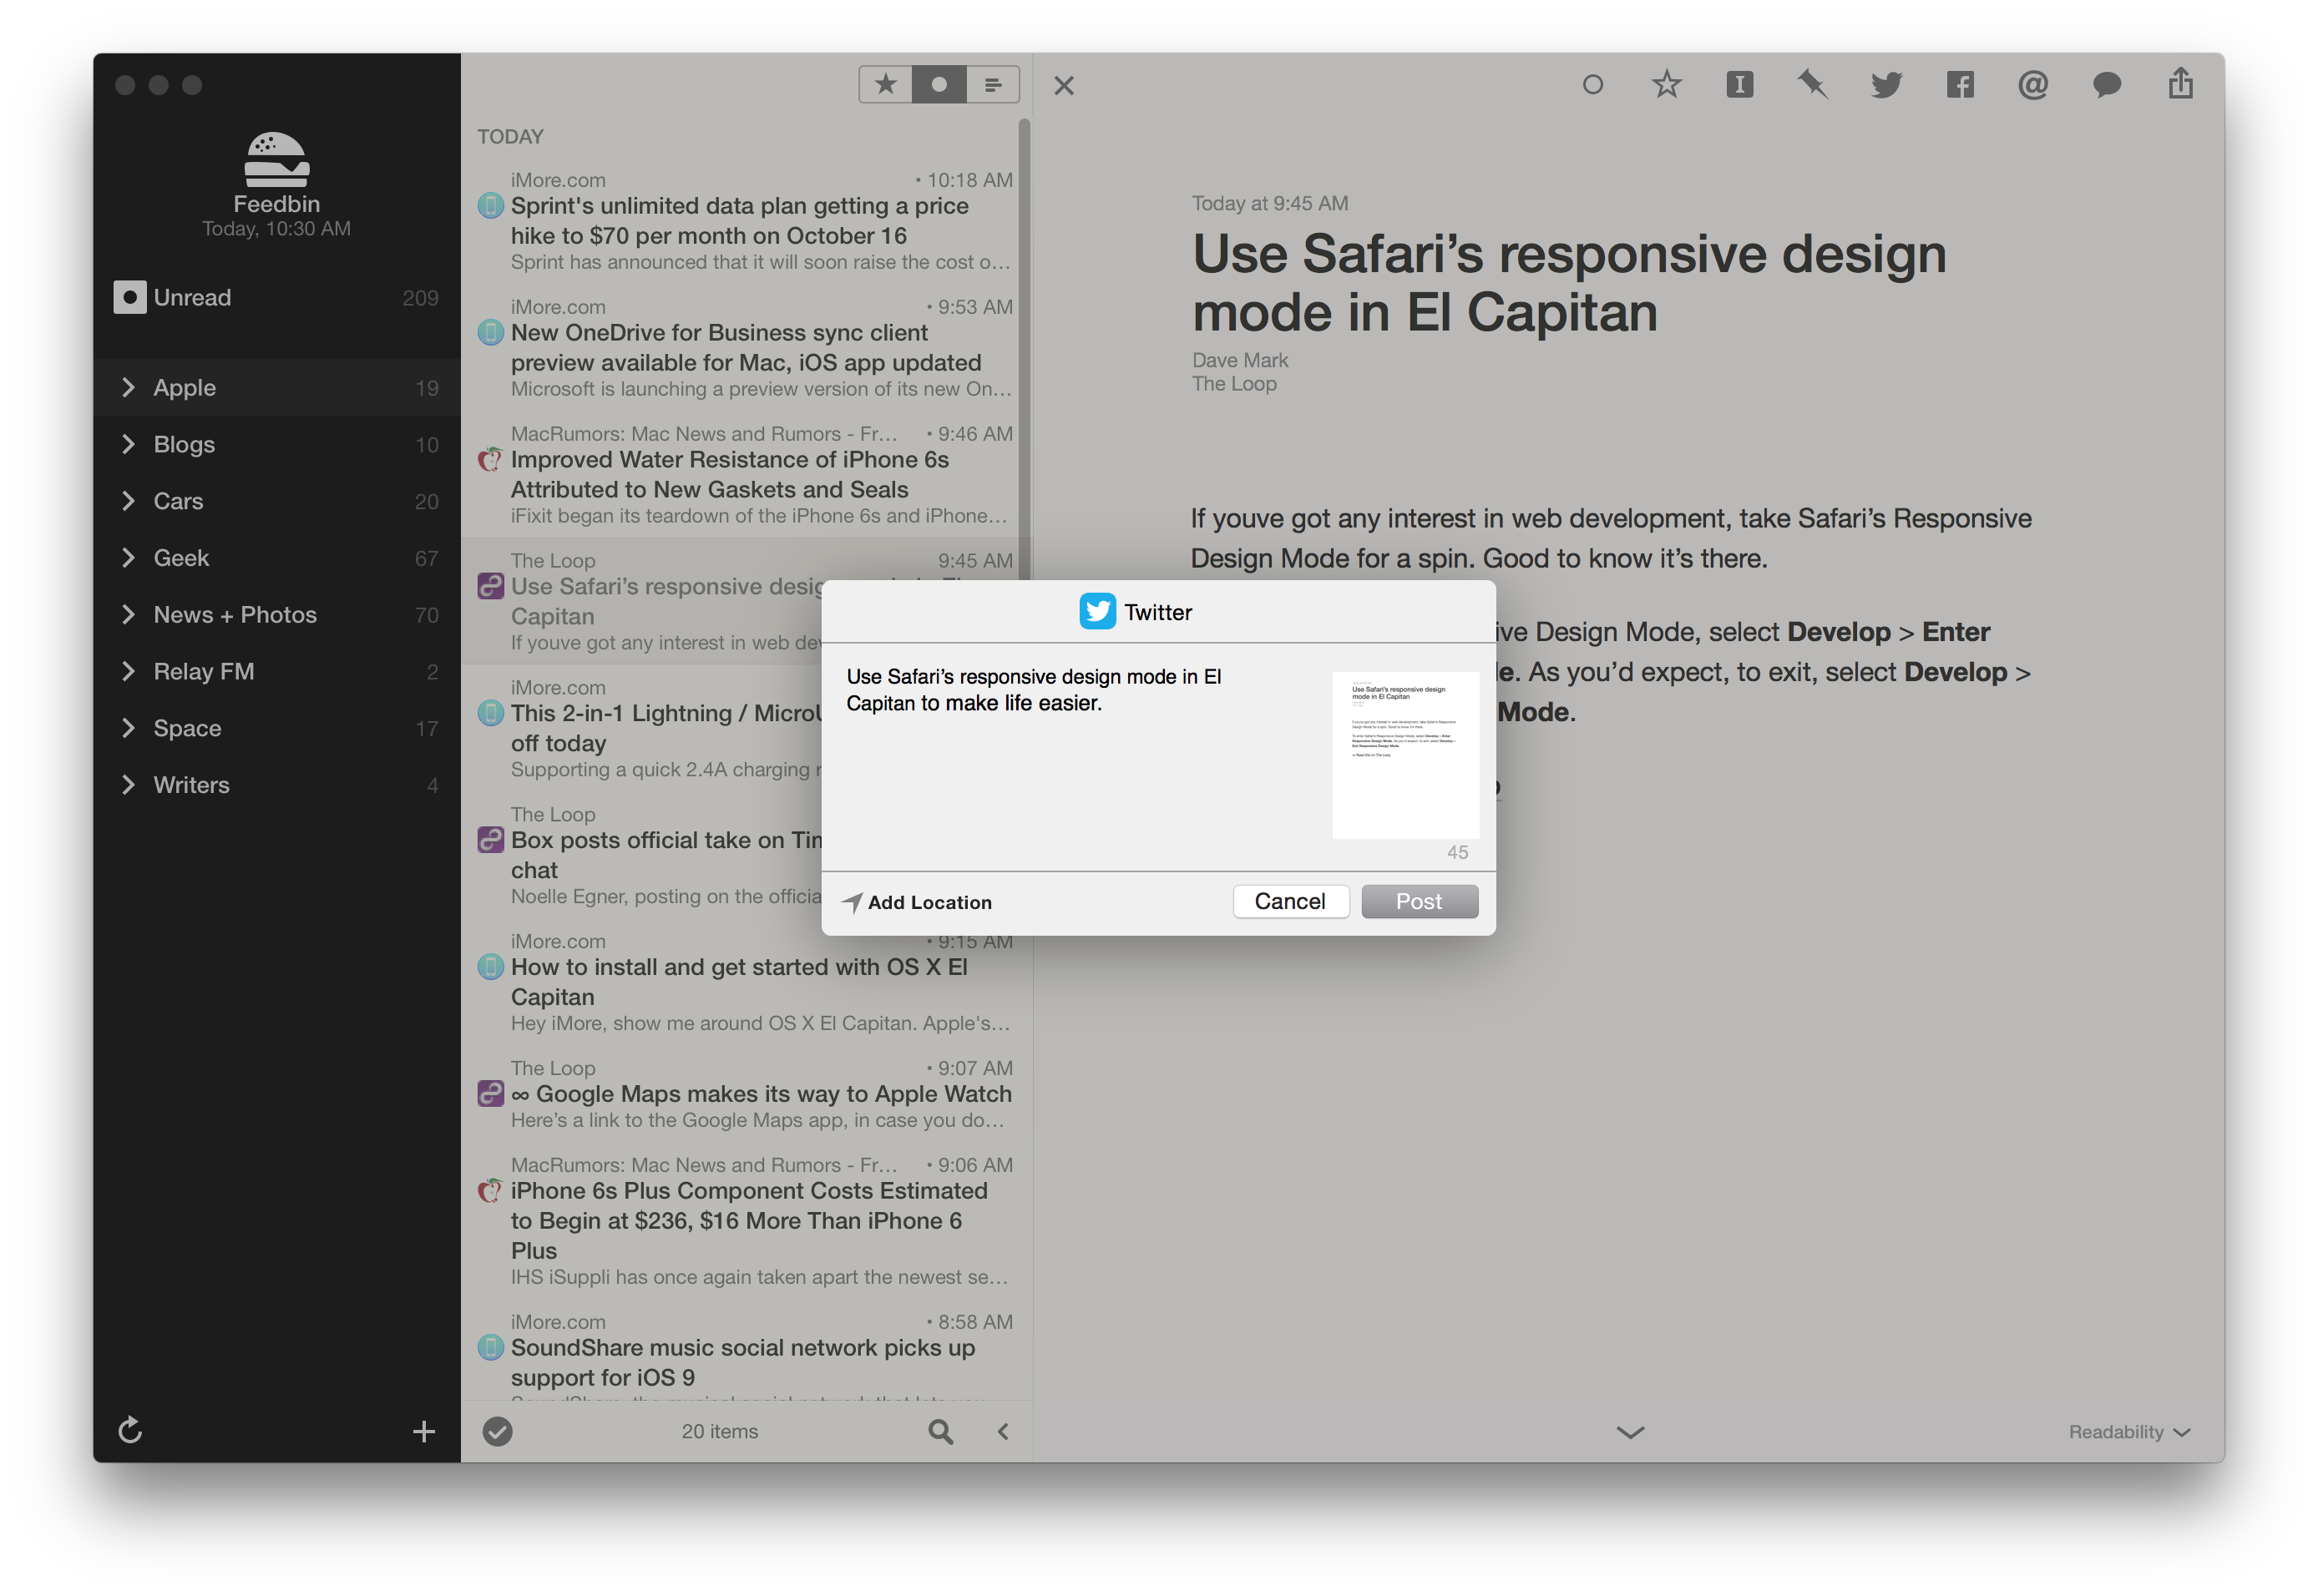Open How to install OS X El Capitan article
2318x1596 pixels.
pyautogui.click(x=746, y=982)
